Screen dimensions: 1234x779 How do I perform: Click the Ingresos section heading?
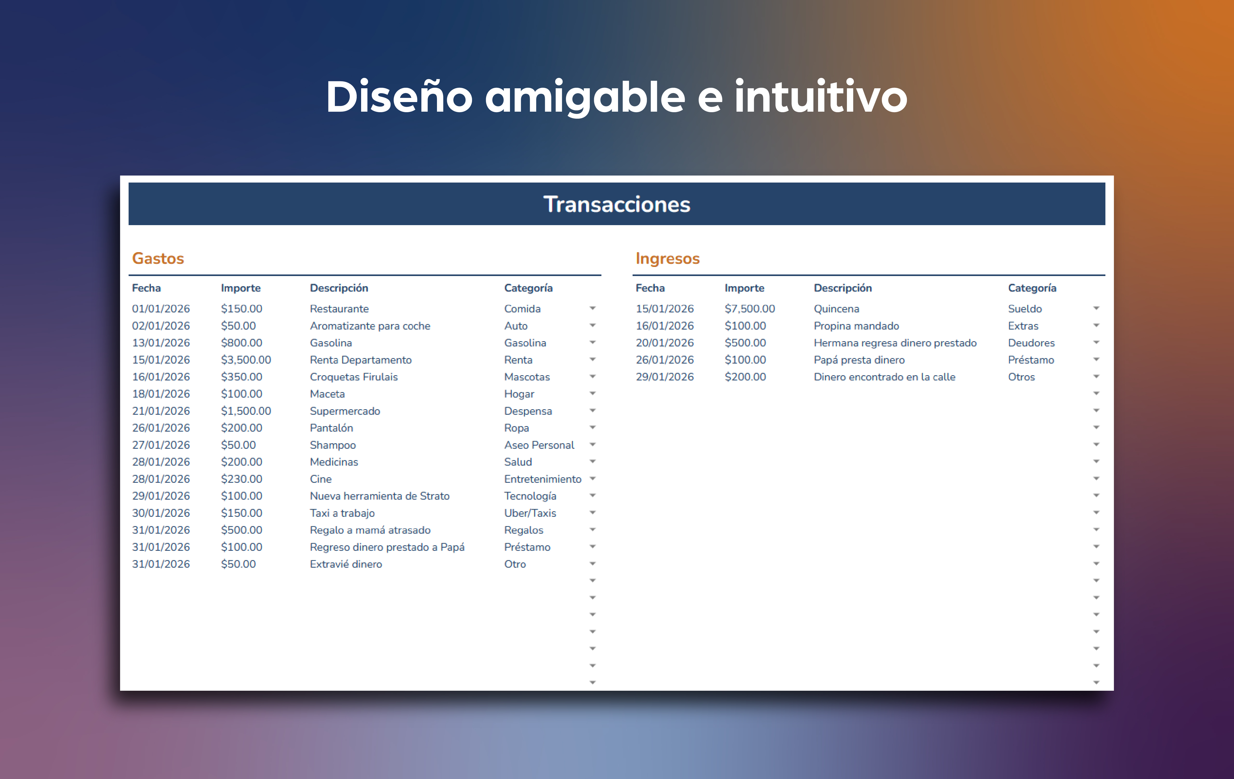coord(667,258)
